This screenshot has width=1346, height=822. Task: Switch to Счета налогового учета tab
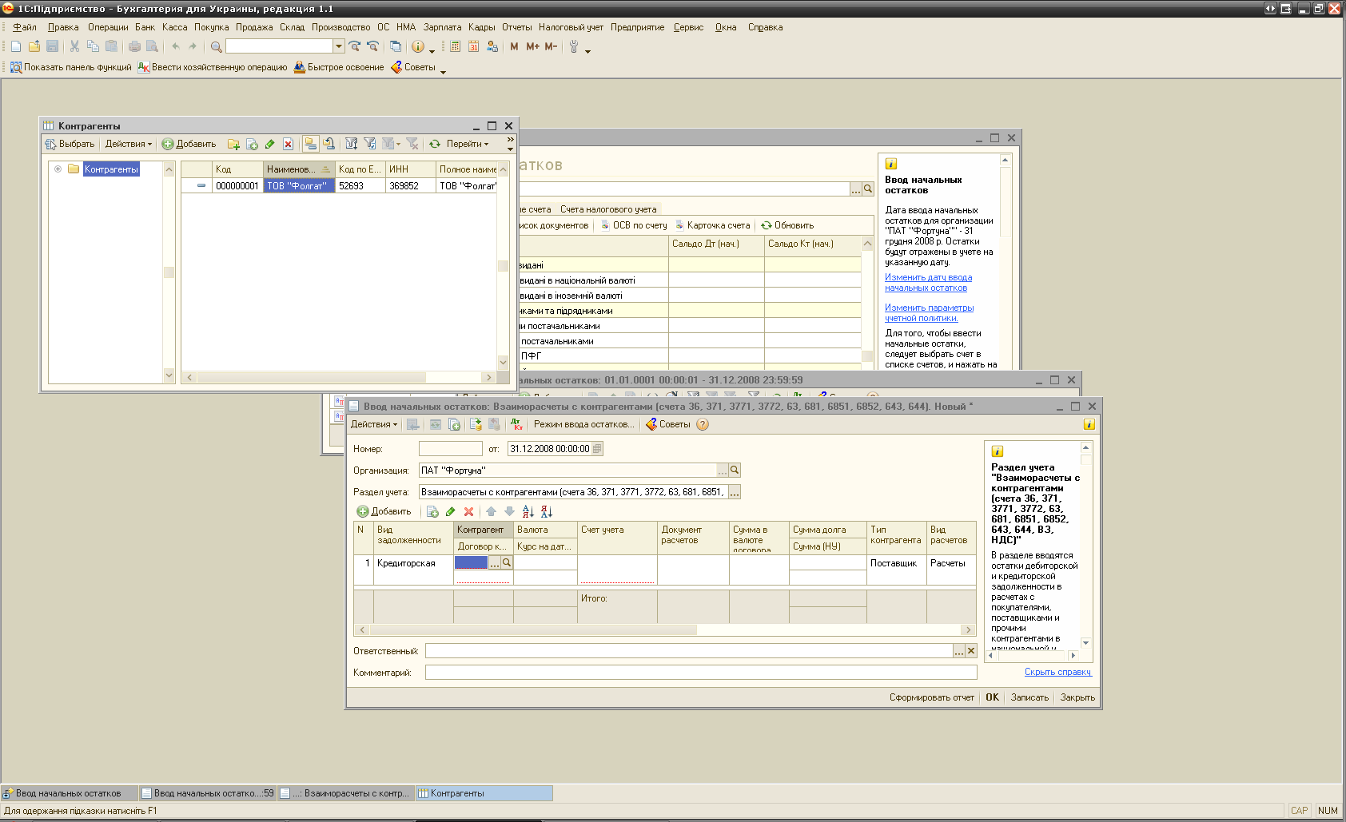608,209
